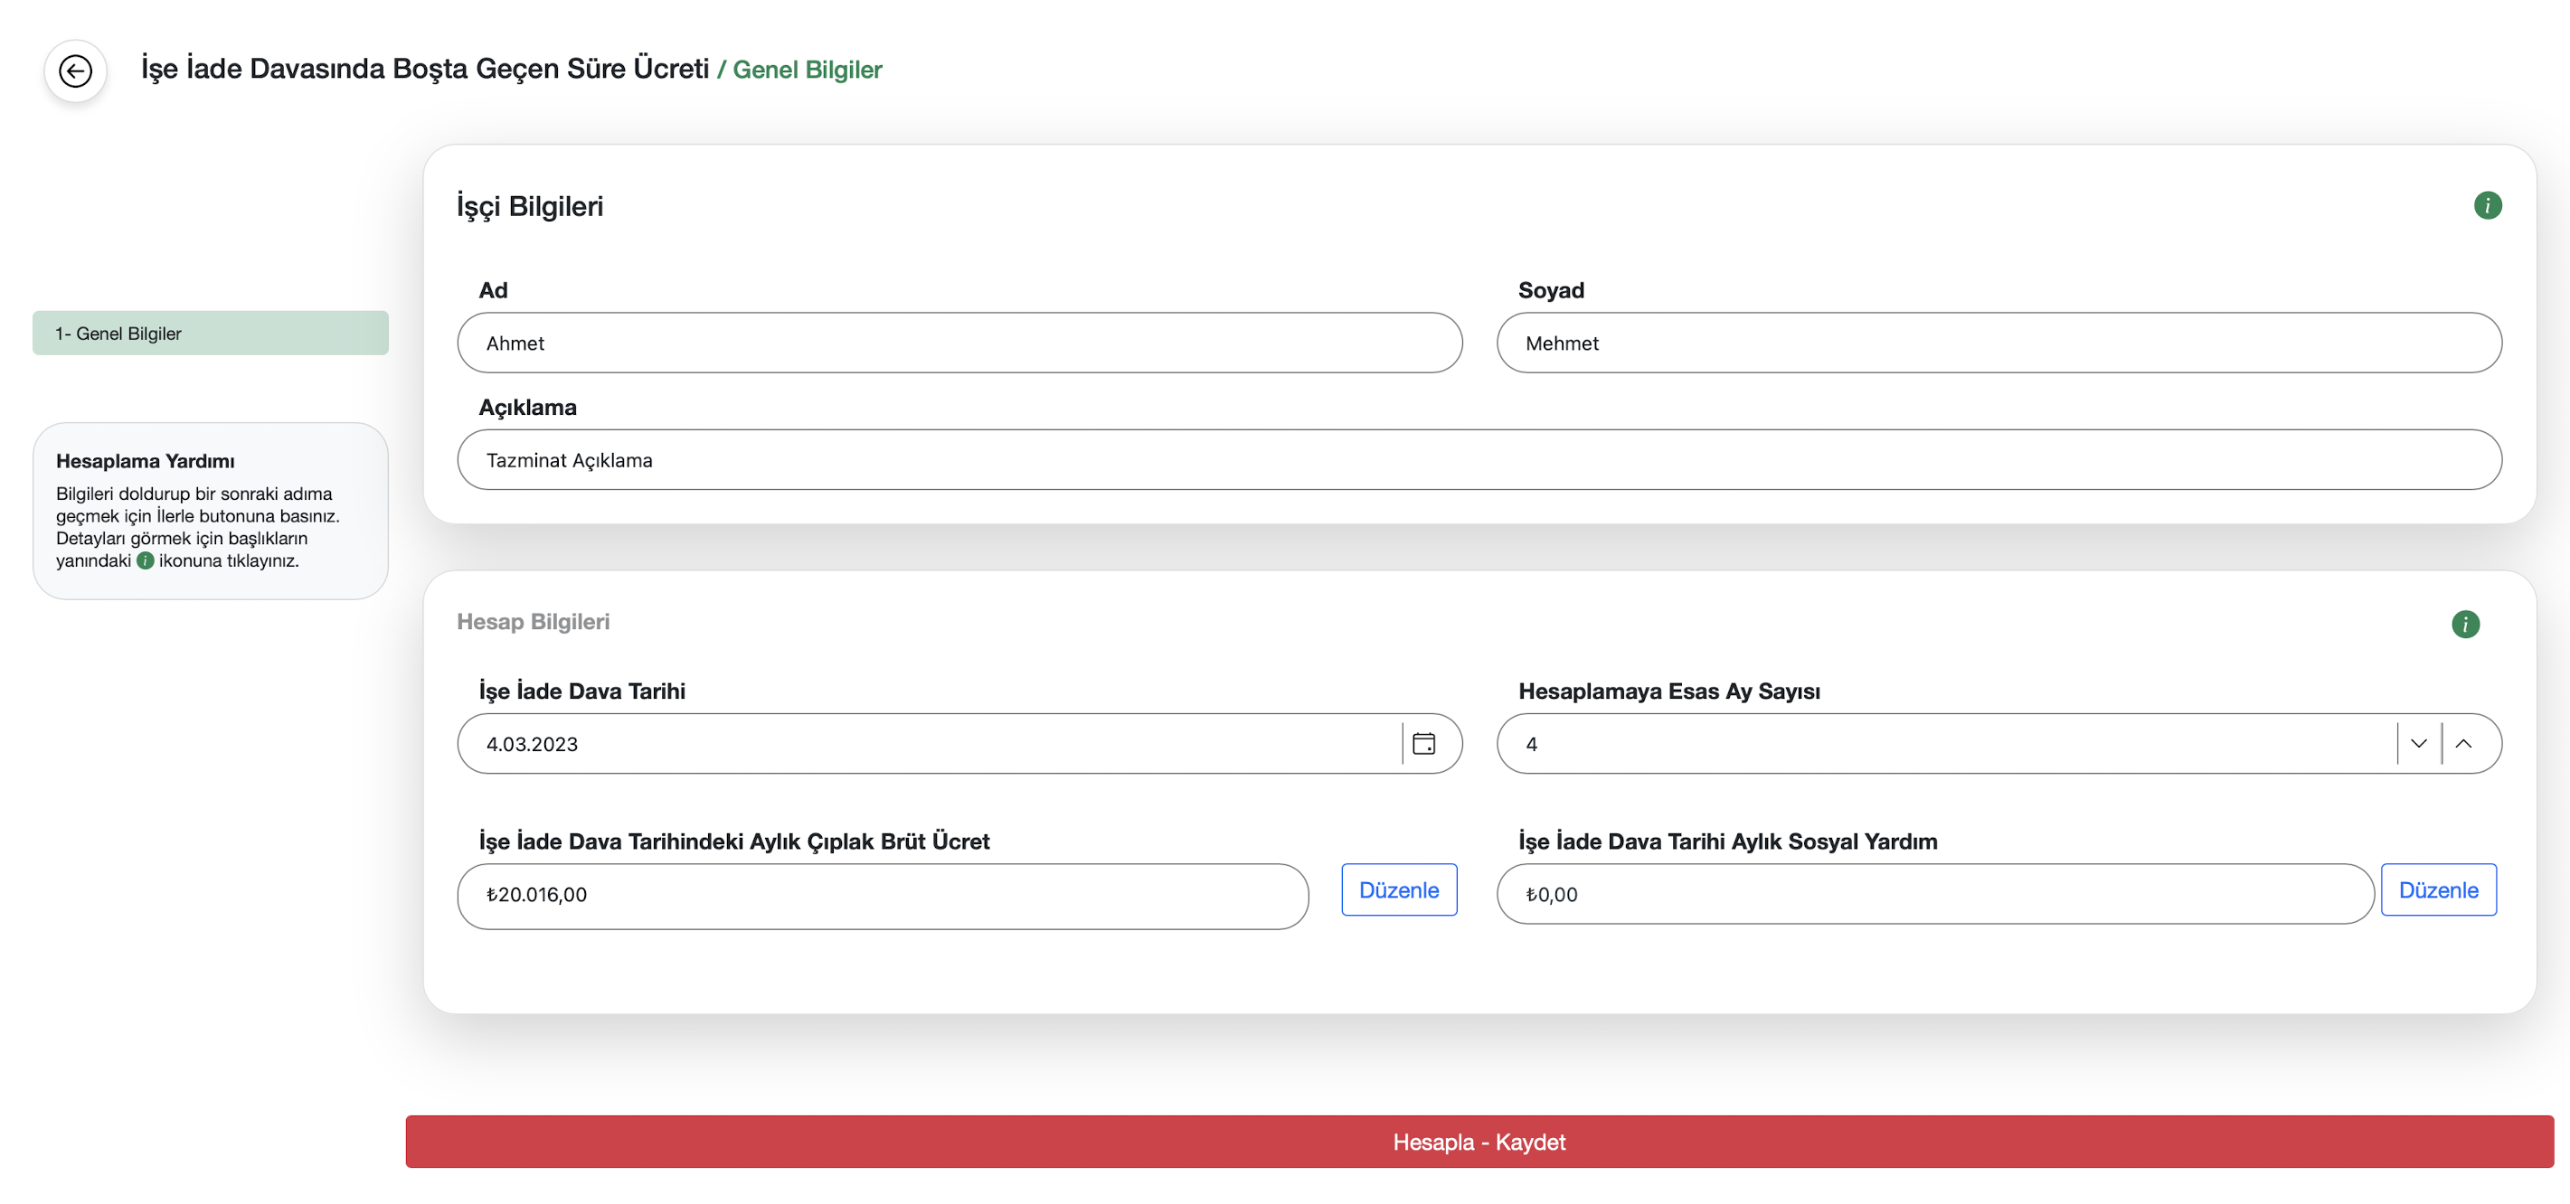Increase Hesaplamaya Esas Ay Sayısı value
This screenshot has width=2570, height=1204.
point(2462,744)
